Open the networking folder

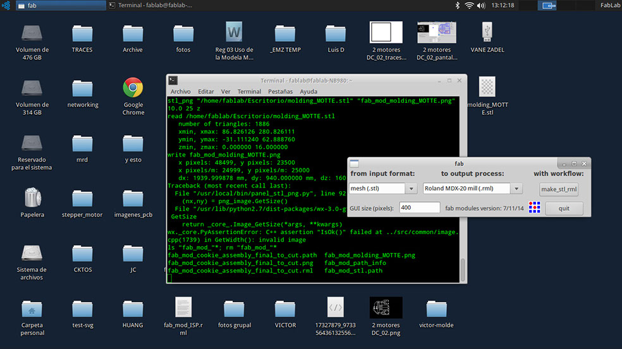(82, 89)
